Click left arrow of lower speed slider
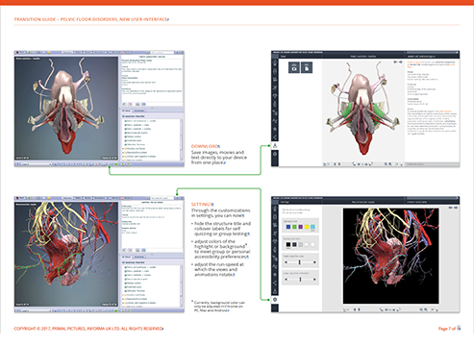 tap(286, 280)
